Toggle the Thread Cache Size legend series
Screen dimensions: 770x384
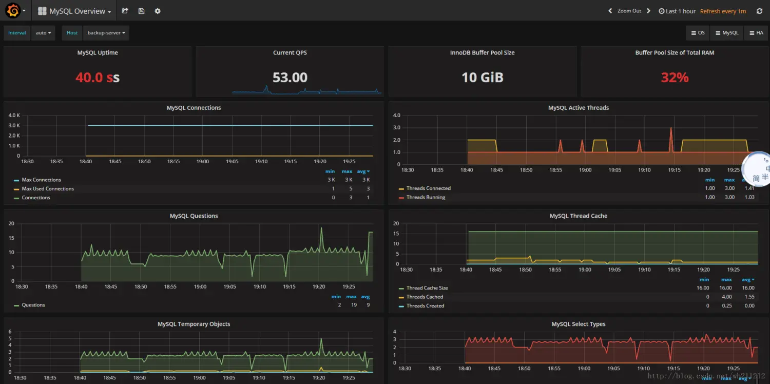click(427, 288)
